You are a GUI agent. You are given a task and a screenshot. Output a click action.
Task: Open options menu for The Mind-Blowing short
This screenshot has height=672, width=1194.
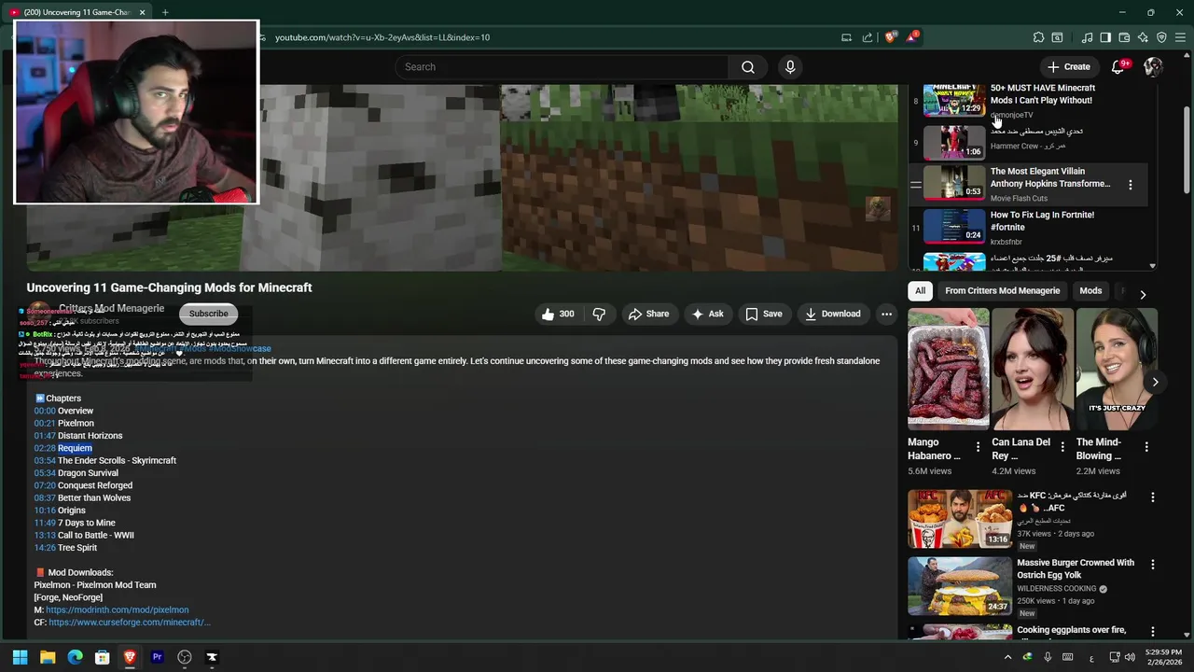click(x=1146, y=447)
